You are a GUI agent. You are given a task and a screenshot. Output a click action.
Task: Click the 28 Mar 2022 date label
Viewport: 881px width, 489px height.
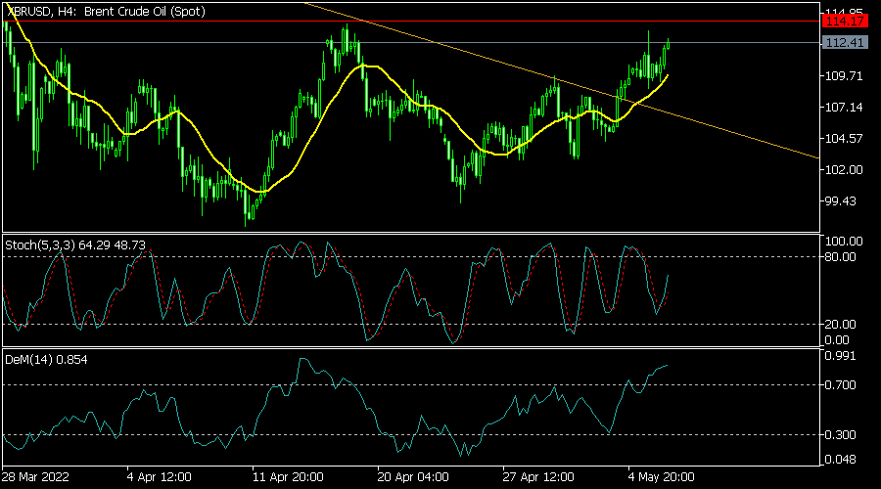pos(35,477)
